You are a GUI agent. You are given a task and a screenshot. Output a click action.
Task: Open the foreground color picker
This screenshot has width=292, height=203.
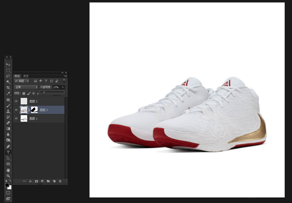coord(7,185)
